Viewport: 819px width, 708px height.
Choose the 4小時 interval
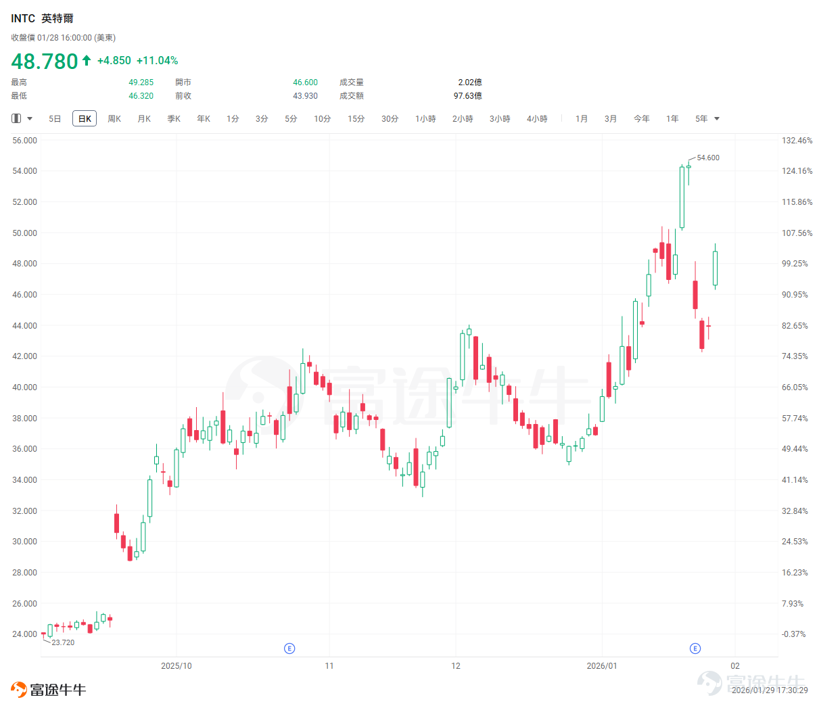point(537,119)
